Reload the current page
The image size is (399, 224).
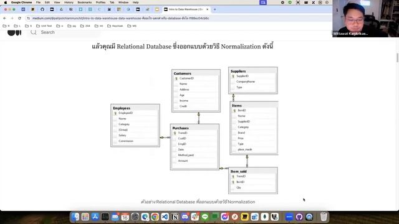pos(19,18)
